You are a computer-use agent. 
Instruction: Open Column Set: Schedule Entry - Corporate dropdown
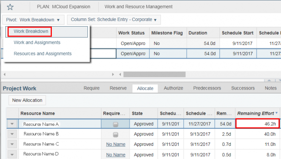114,20
